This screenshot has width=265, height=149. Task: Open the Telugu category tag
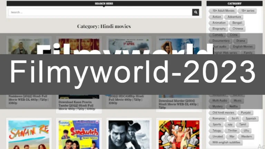click(x=216, y=131)
